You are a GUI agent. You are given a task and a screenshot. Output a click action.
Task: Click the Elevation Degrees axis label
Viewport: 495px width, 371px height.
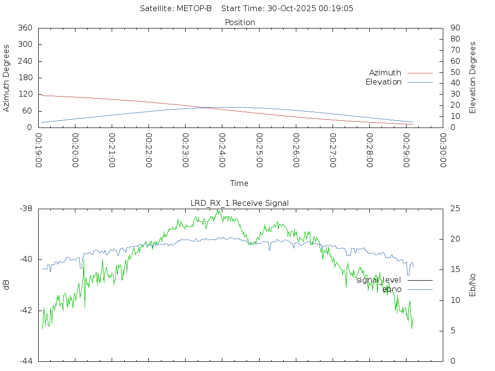point(473,78)
